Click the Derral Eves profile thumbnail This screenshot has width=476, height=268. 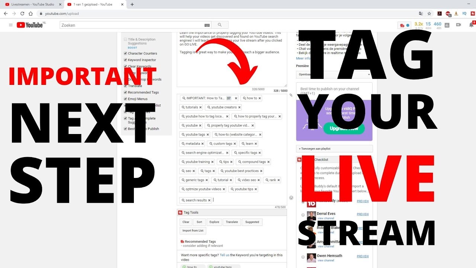(311, 216)
